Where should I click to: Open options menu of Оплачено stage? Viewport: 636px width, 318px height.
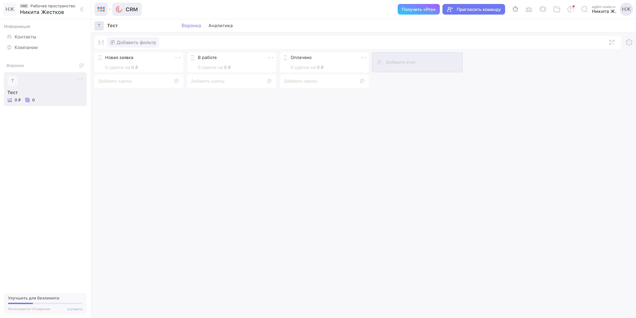point(364,58)
